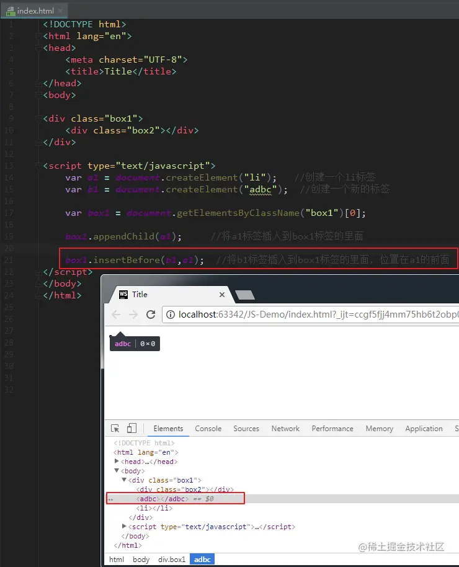Viewport: 459px width, 567px height.
Task: Close the Title browser tab
Action: (x=222, y=295)
